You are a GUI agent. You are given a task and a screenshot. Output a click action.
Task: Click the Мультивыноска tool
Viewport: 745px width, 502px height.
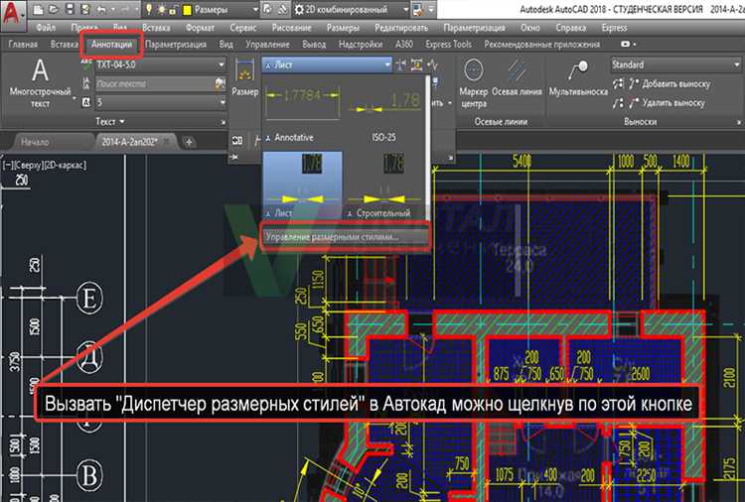(578, 78)
